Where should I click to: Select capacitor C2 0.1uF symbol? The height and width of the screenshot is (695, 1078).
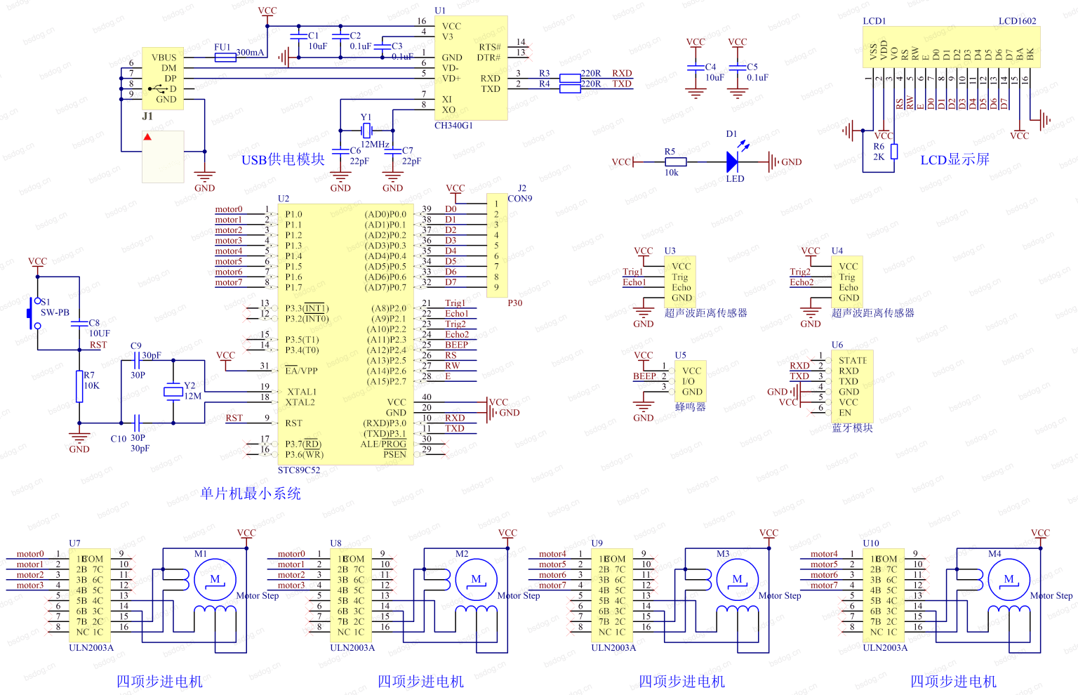pos(340,36)
